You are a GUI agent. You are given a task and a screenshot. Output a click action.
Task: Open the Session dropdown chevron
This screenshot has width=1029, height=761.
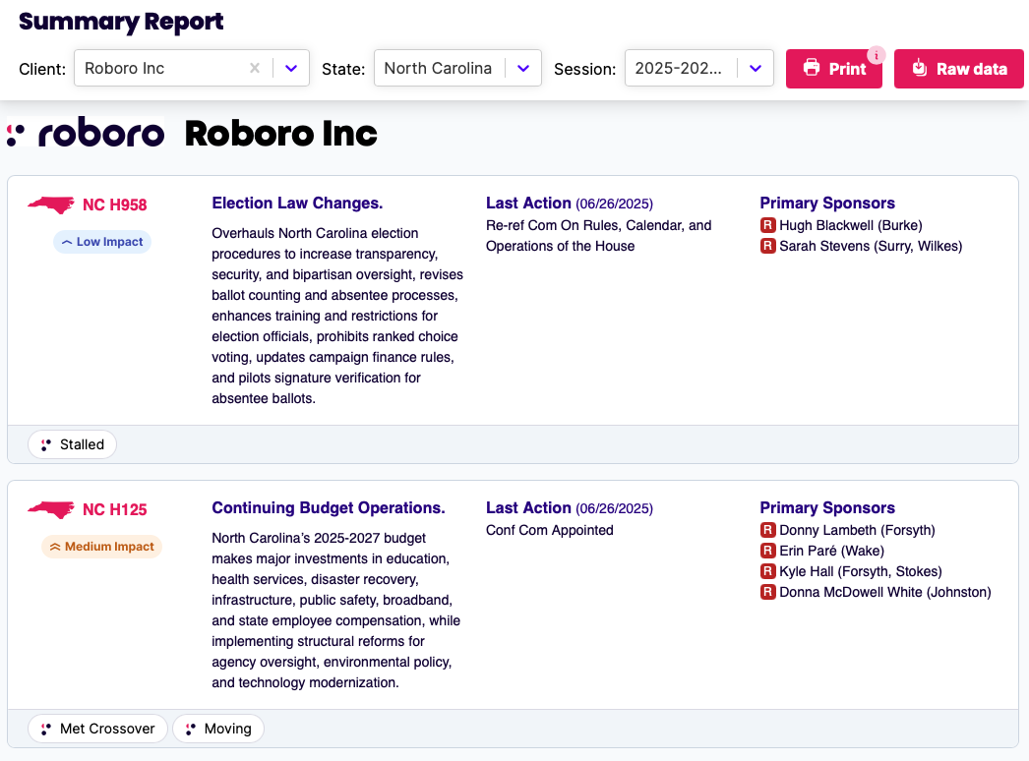tap(756, 68)
